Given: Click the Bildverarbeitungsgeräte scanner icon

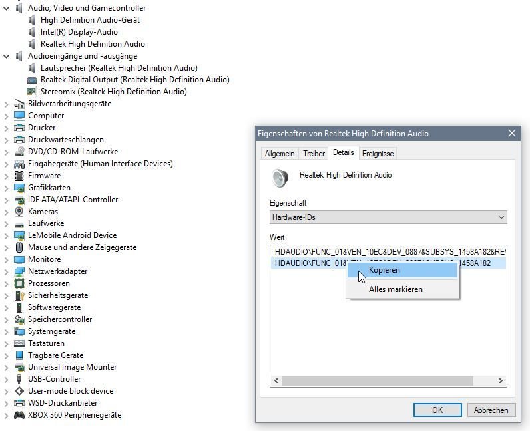Looking at the screenshot, I should 19,104.
